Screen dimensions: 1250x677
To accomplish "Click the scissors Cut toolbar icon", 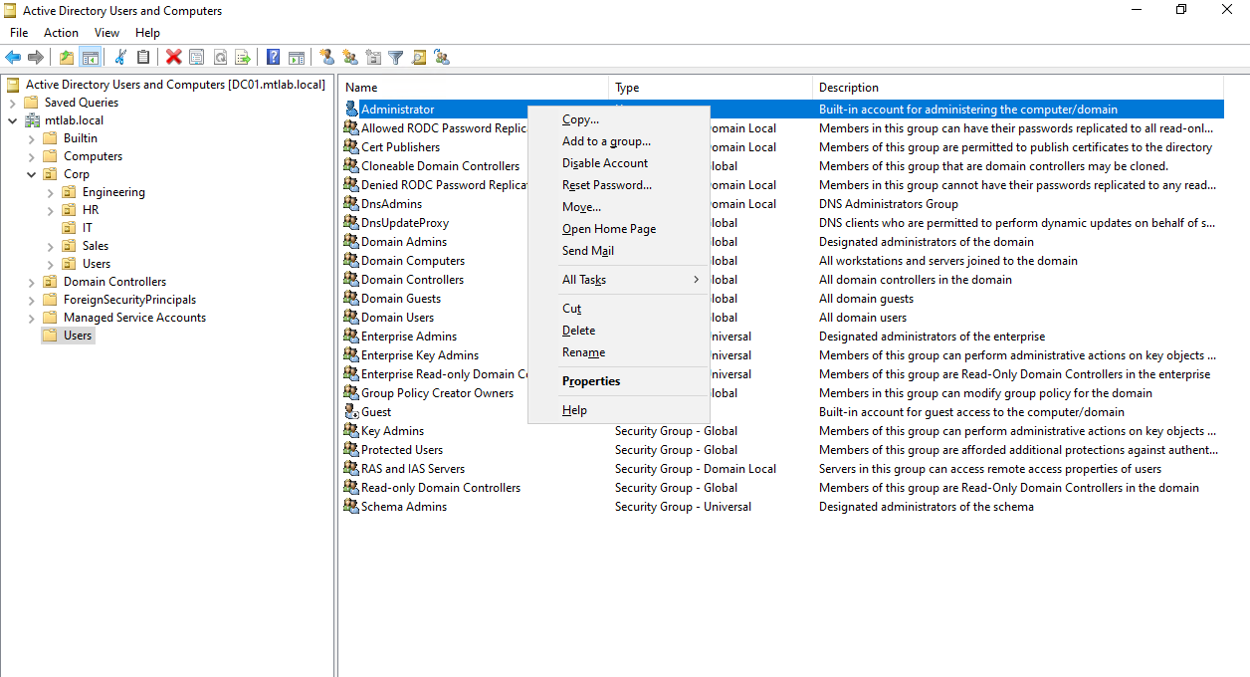I will tap(120, 58).
